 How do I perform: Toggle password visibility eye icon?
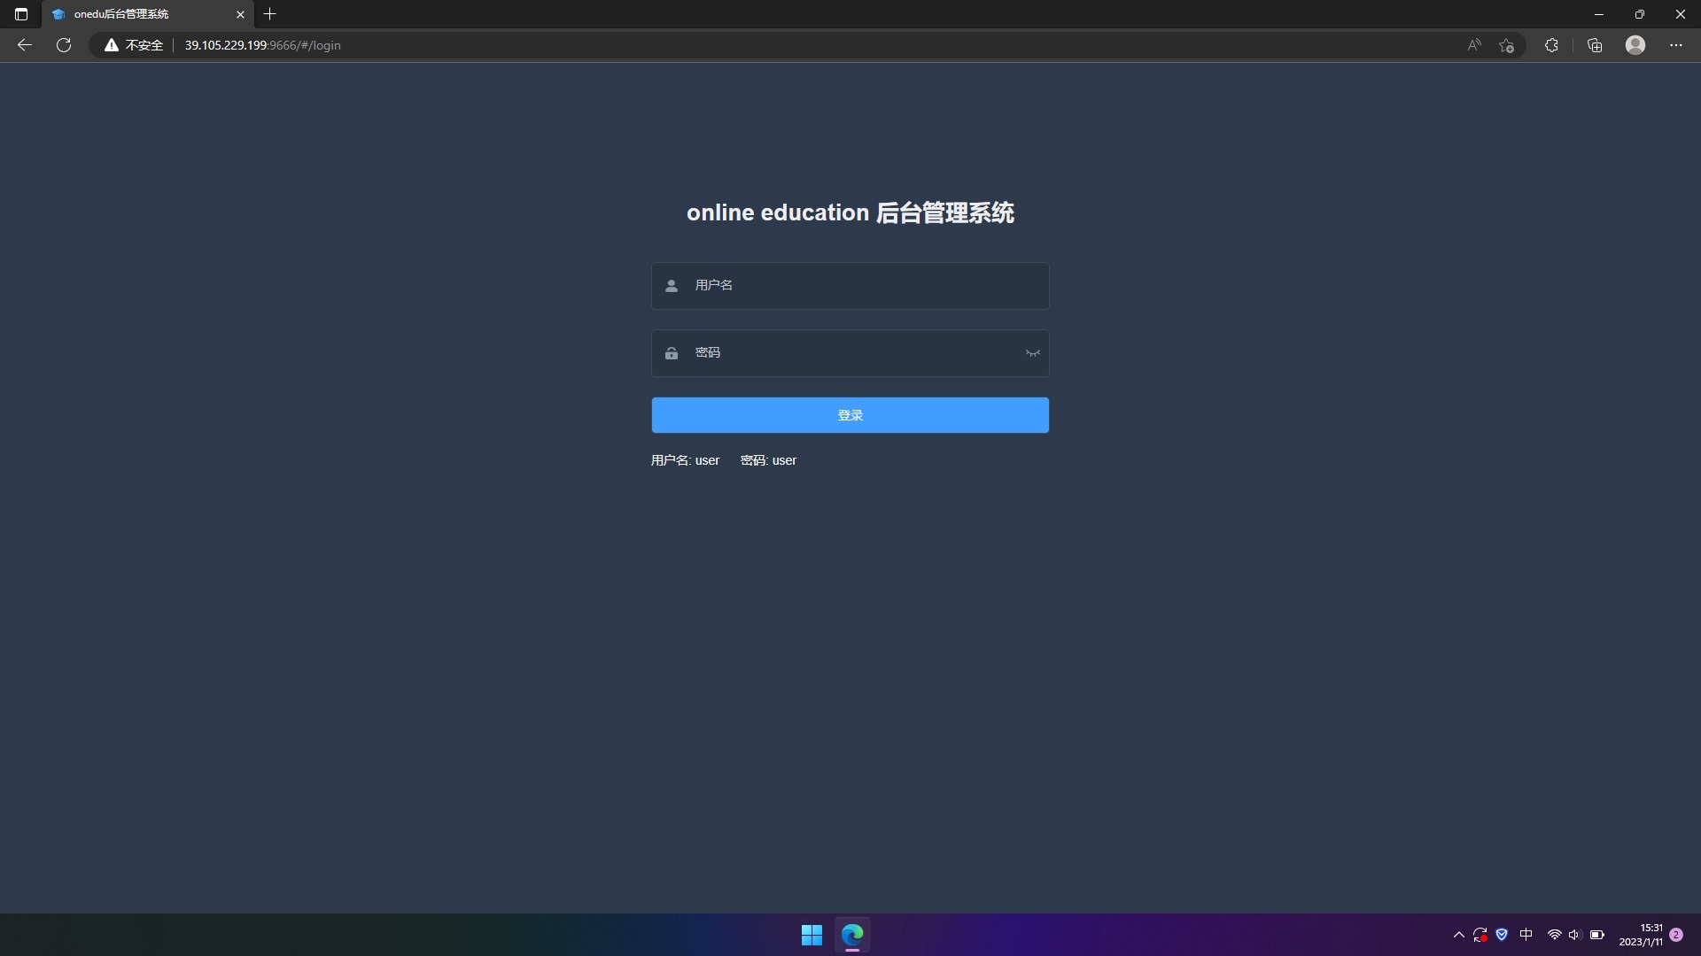pos(1032,353)
